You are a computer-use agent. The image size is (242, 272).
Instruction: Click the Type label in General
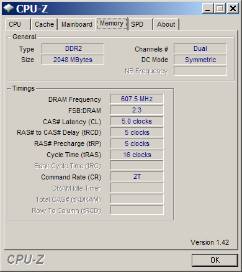point(27,49)
